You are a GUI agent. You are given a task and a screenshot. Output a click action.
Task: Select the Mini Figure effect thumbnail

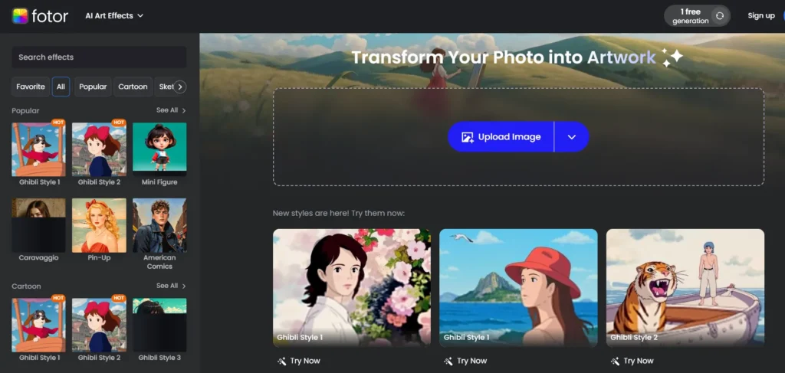click(159, 150)
